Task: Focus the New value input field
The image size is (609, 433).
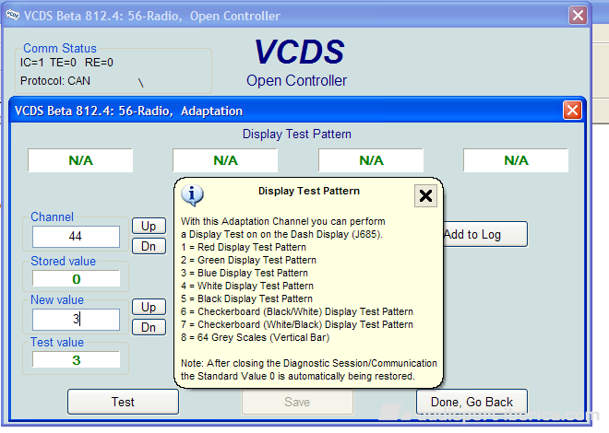Action: [x=76, y=320]
